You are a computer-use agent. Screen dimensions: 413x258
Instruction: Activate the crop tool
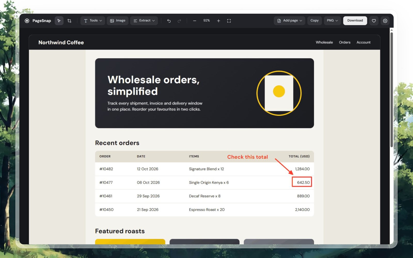[x=69, y=21]
